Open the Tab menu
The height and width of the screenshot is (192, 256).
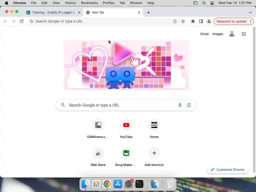(122, 3)
